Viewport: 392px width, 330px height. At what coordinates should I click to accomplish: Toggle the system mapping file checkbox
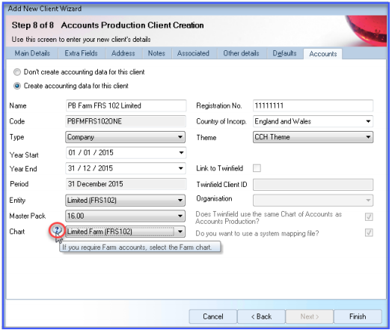(369, 233)
